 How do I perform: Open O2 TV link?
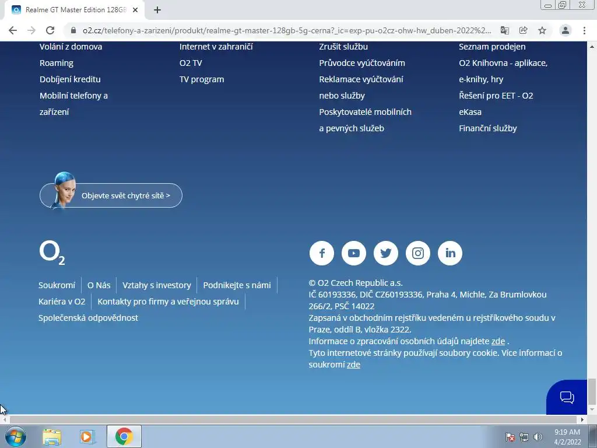coord(191,63)
